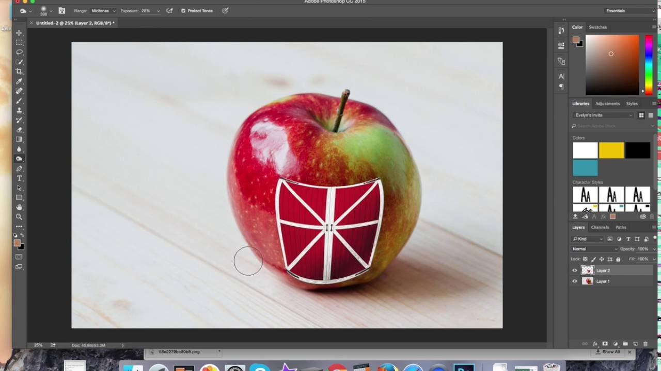Toggle lock all padlock icon

pyautogui.click(x=618, y=259)
